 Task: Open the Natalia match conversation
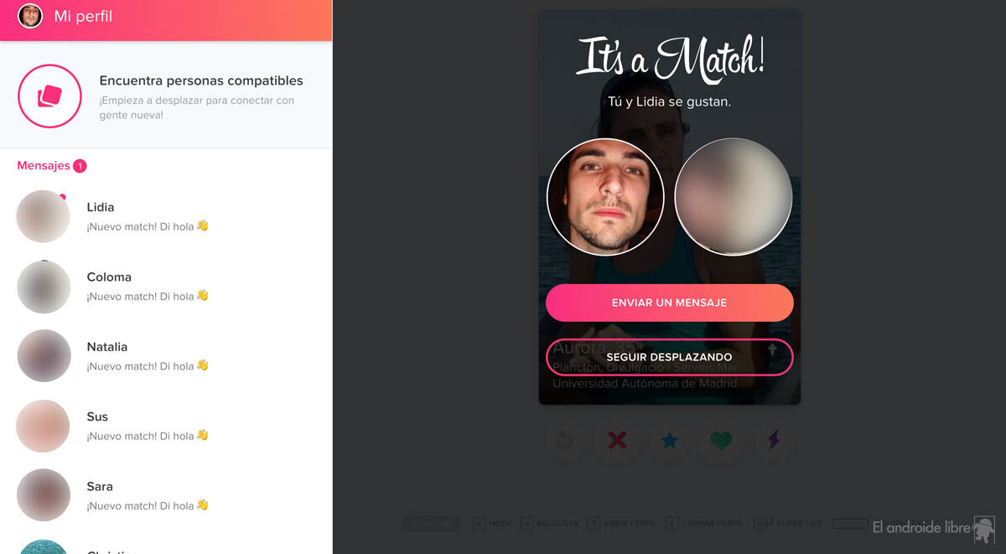pos(166,356)
